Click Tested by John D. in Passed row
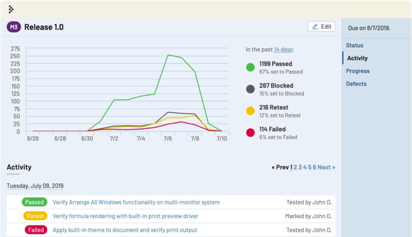The width and height of the screenshot is (412, 237). point(309,202)
